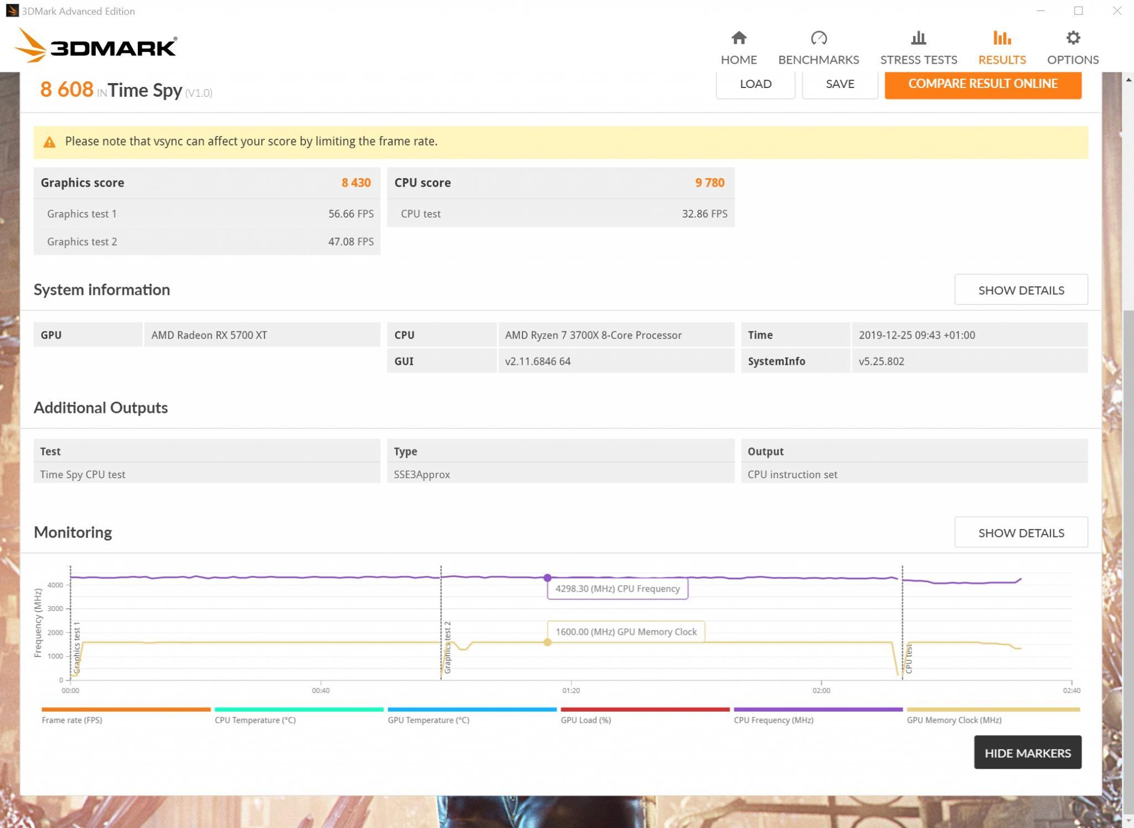This screenshot has width=1134, height=828.
Task: Click the HIDE MARKERS button
Action: pyautogui.click(x=1027, y=752)
